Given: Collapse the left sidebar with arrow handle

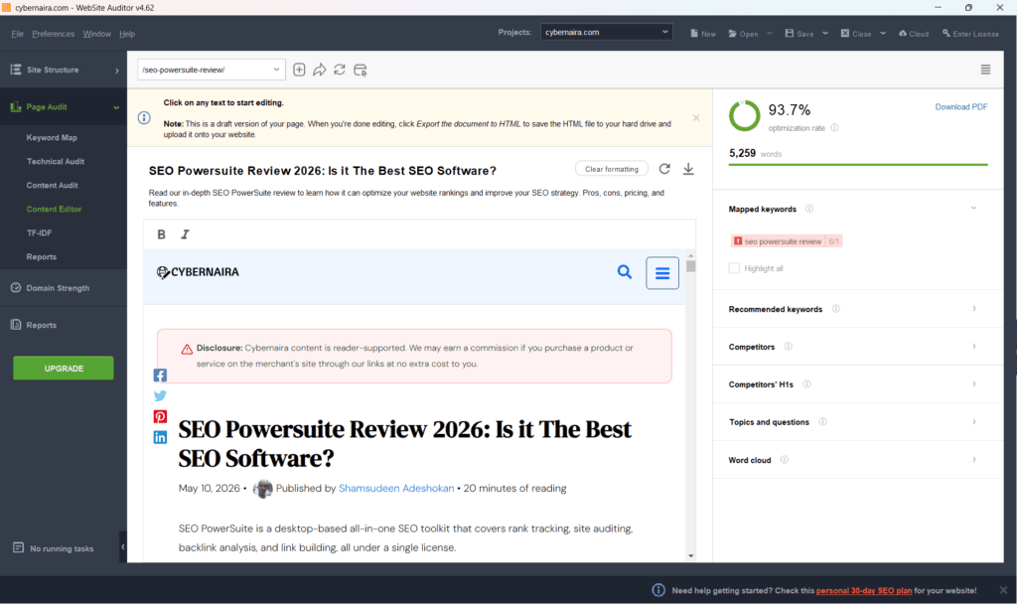Looking at the screenshot, I should pos(123,547).
